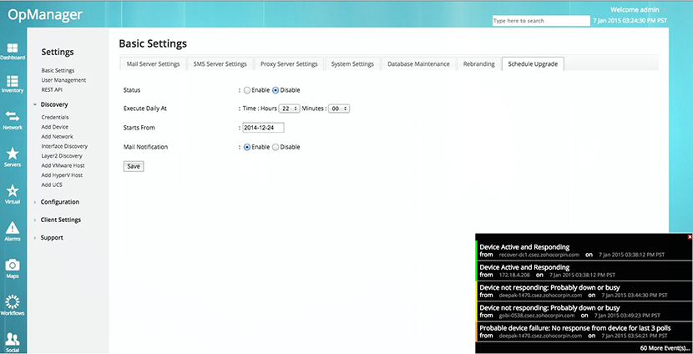Open the Network icon in sidebar
This screenshot has height=354, width=693.
(x=13, y=121)
